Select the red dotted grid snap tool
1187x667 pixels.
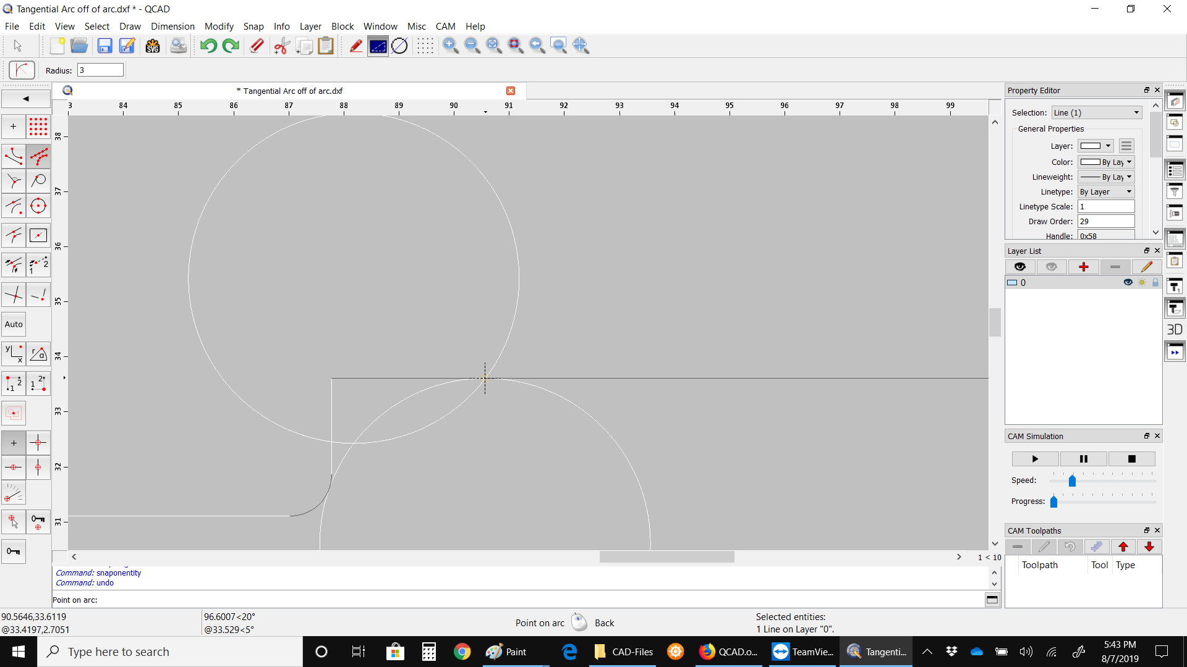[38, 127]
